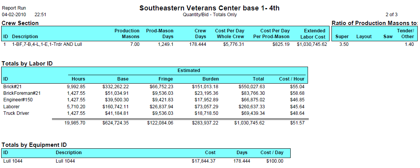Click the Super ratio column header

coord(342,37)
